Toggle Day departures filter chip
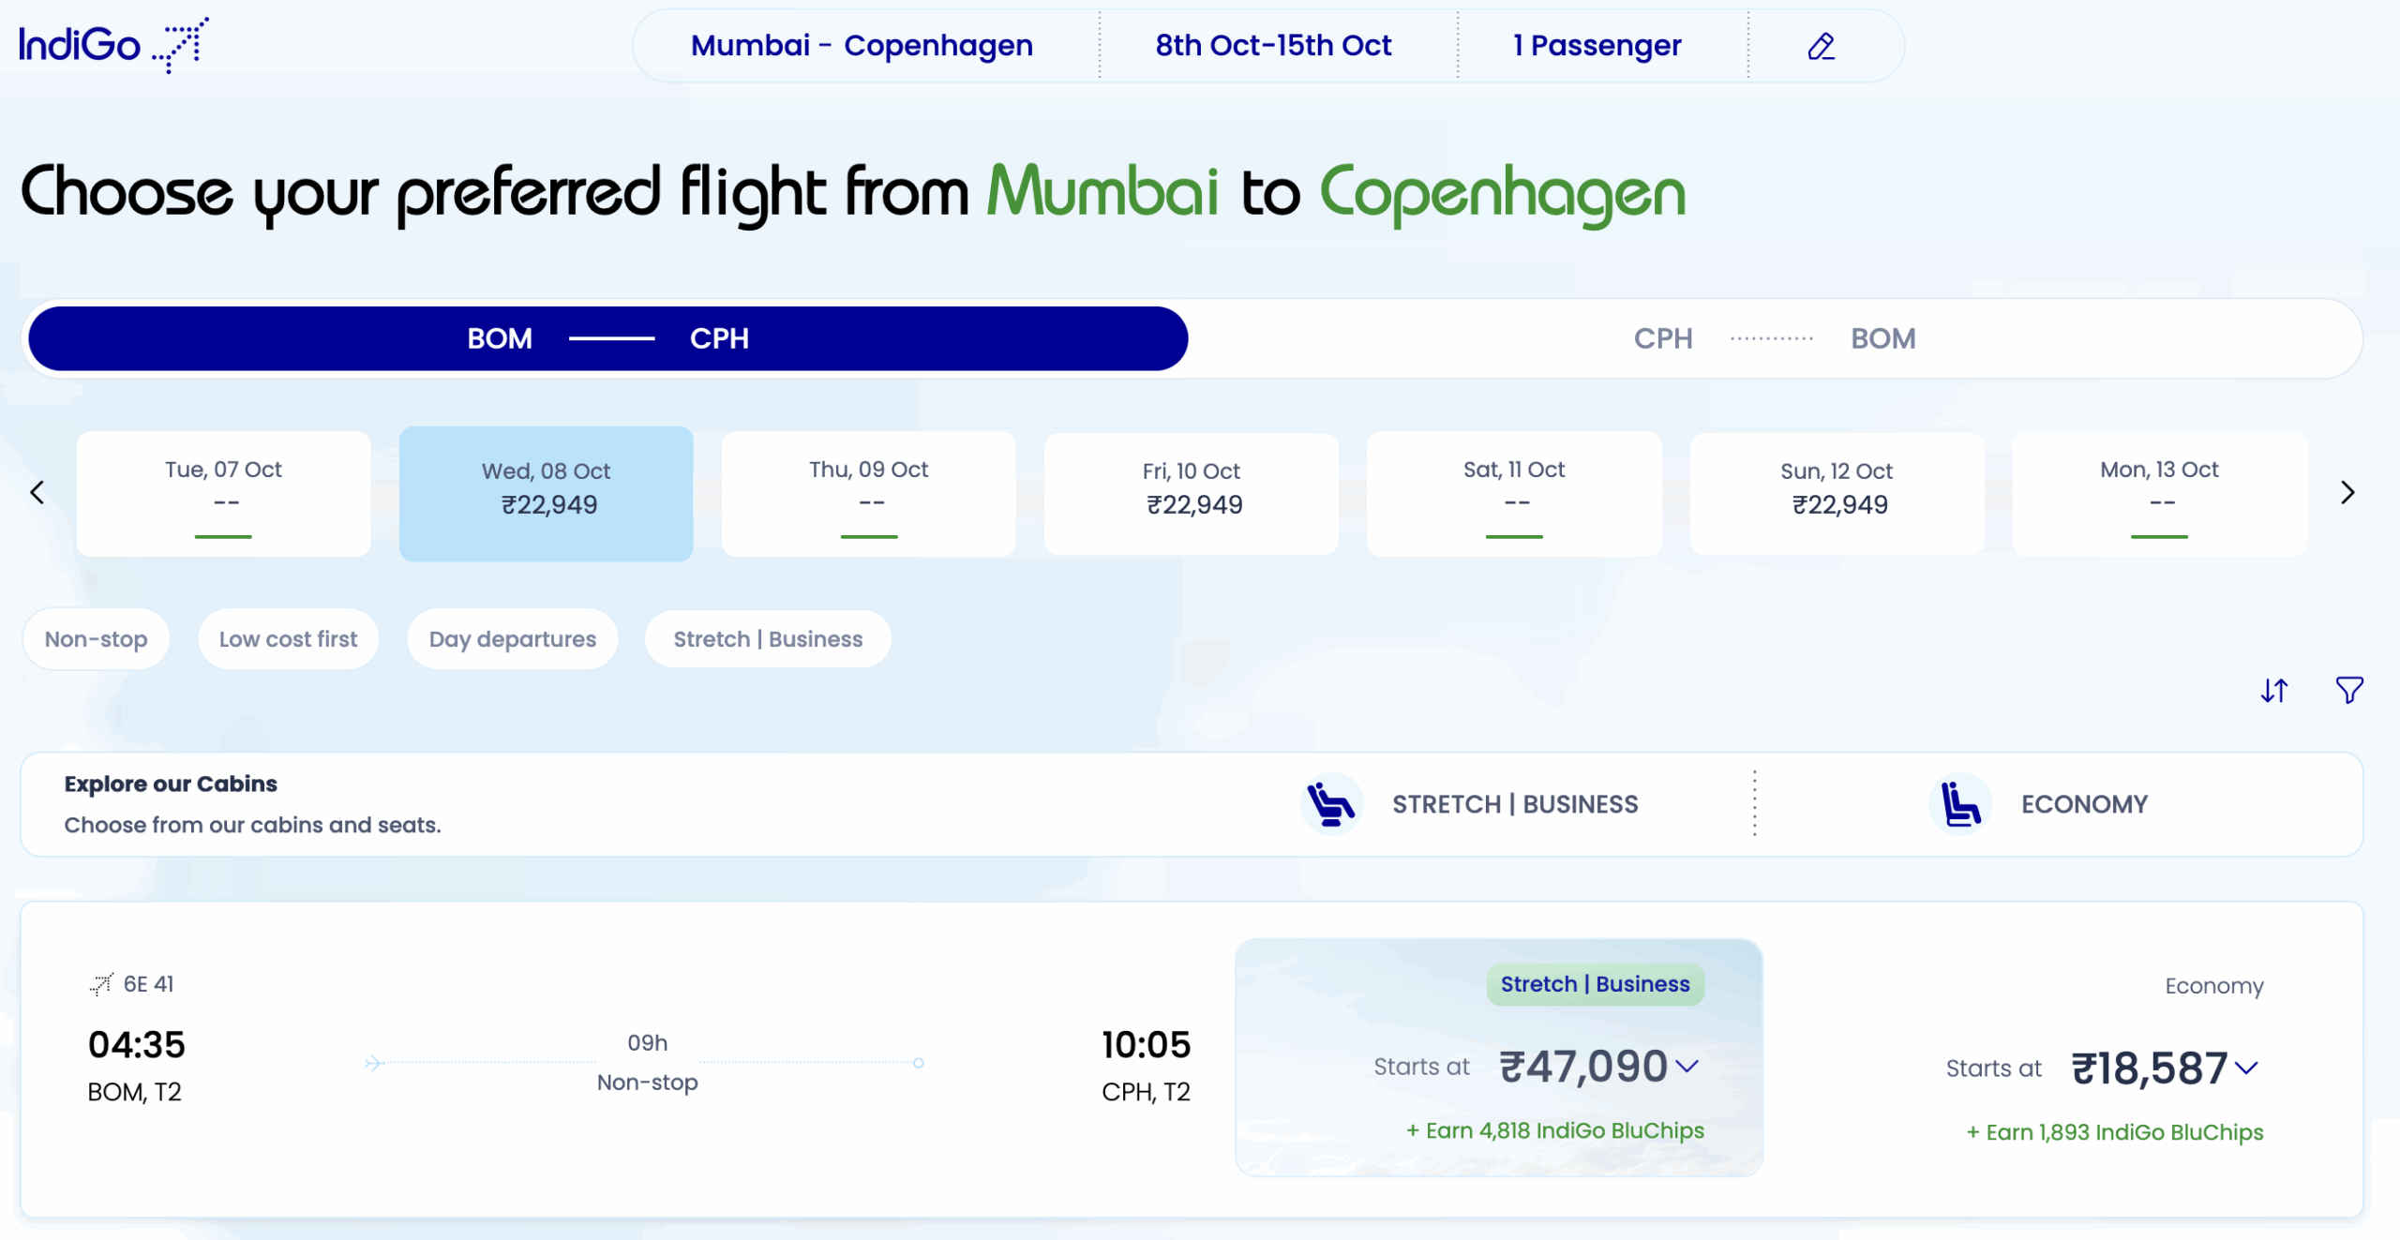The image size is (2400, 1240). click(x=512, y=639)
